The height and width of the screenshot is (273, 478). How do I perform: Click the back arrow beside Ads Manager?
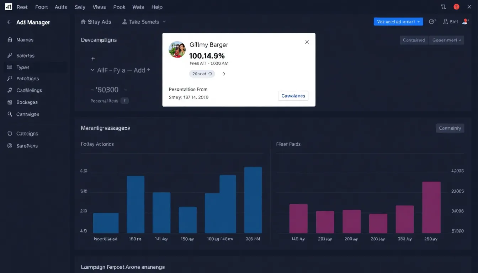9,22
